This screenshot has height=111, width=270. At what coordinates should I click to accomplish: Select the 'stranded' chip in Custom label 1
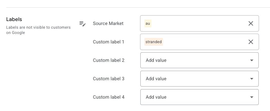(x=154, y=42)
